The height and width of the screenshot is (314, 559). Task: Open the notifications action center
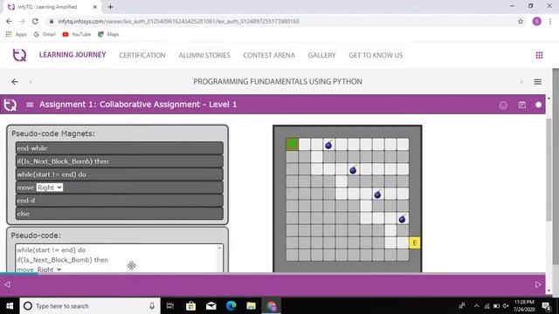click(x=547, y=306)
